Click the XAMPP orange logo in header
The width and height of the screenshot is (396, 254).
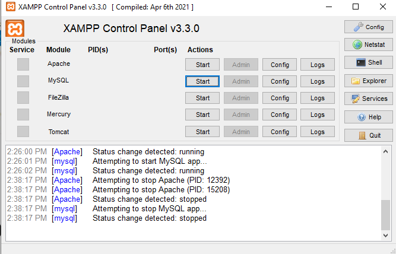pos(14,28)
